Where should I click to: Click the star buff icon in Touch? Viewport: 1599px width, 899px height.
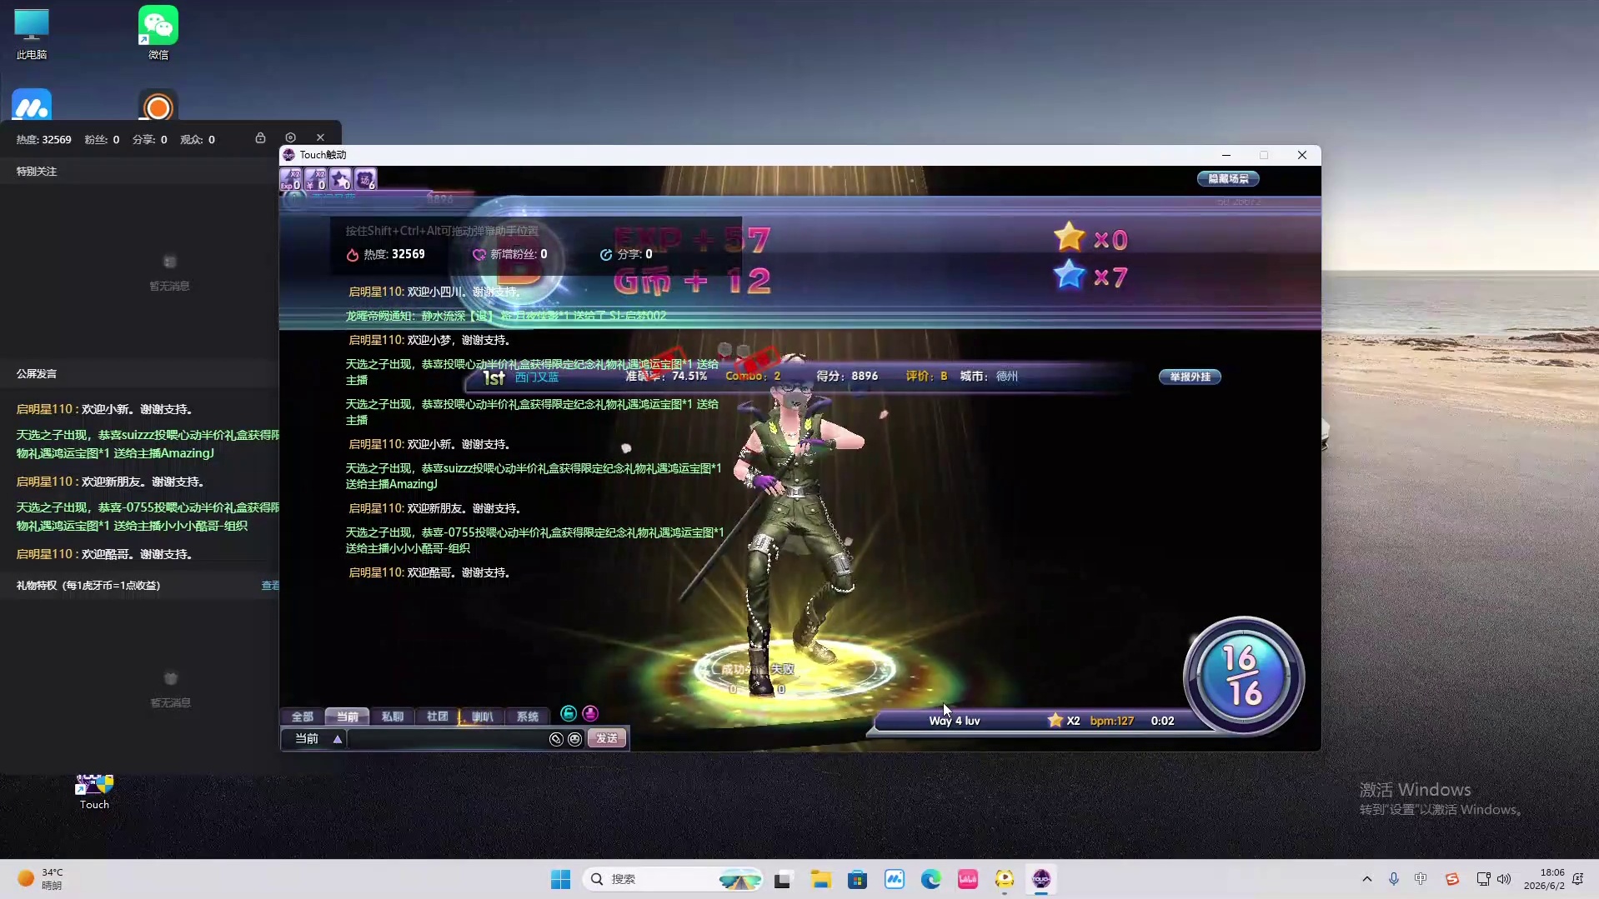click(341, 179)
